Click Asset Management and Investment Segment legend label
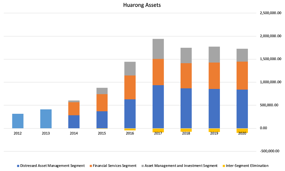This screenshot has width=285, height=171. tap(181, 166)
